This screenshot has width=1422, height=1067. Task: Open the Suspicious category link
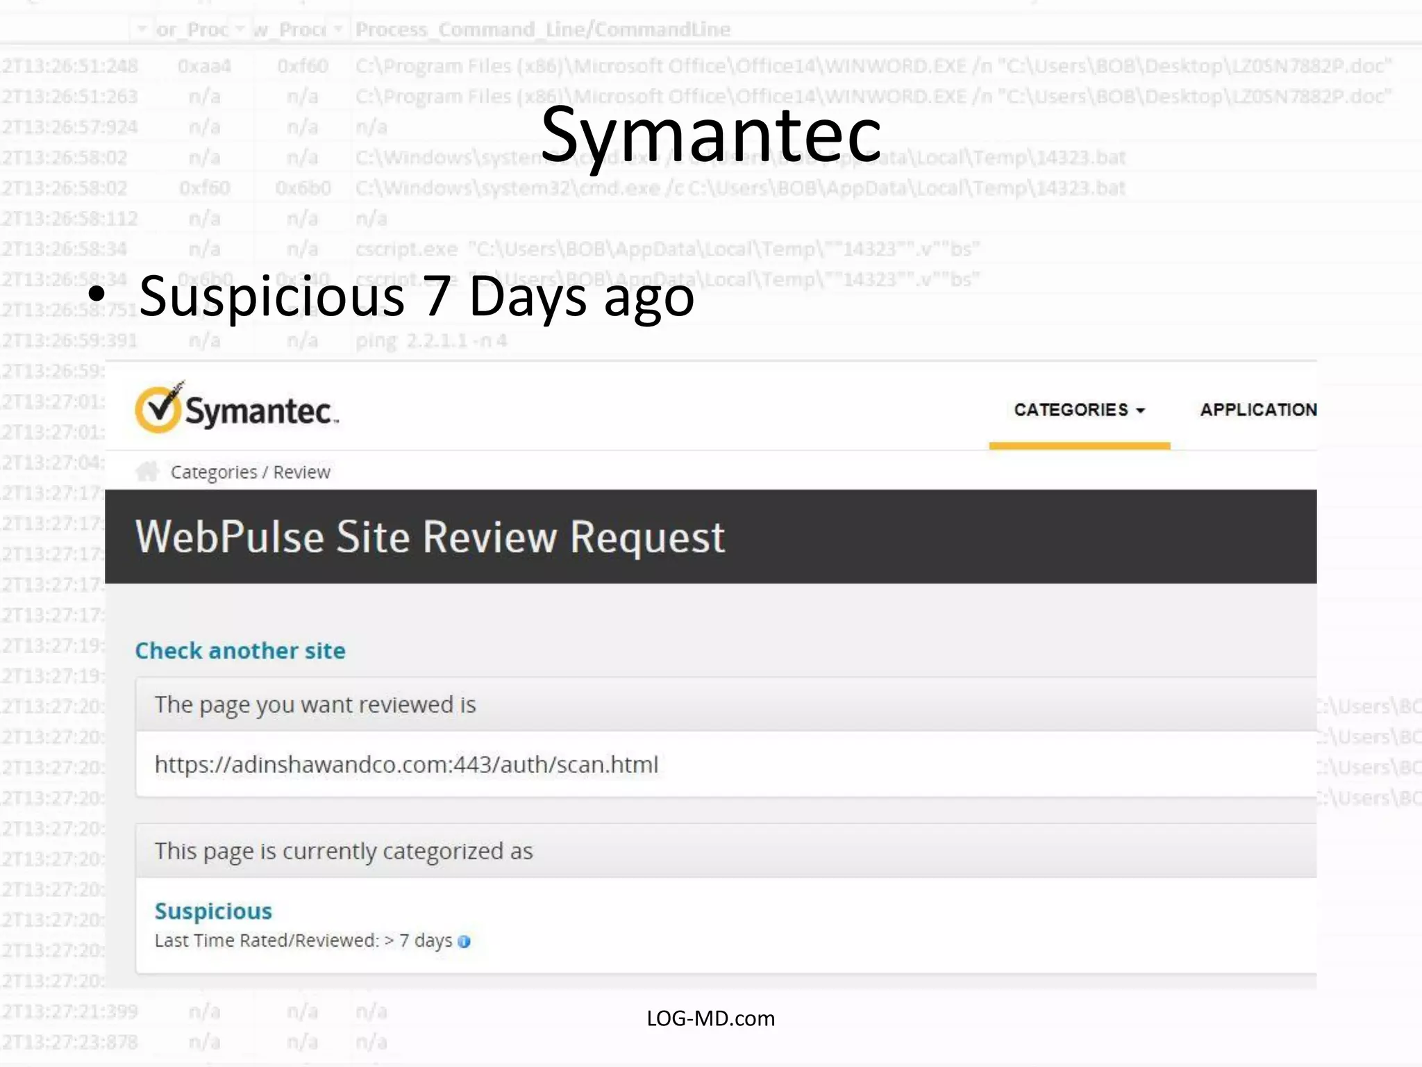coord(213,911)
